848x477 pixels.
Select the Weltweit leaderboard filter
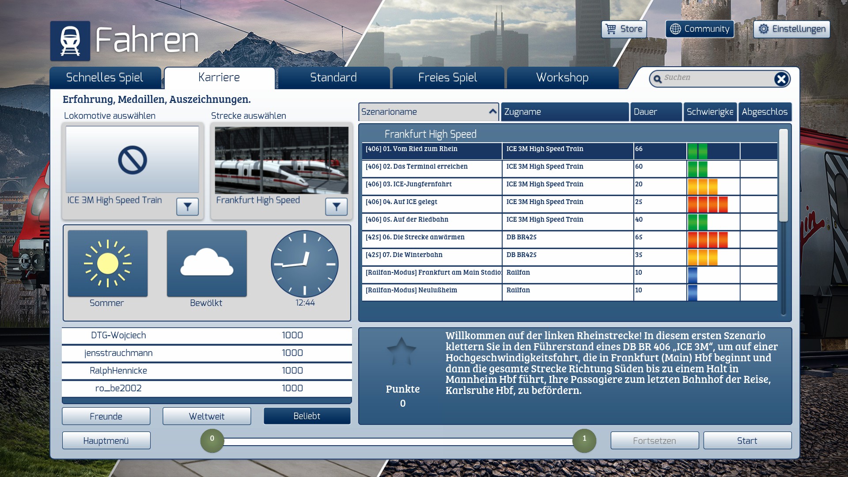pyautogui.click(x=207, y=416)
